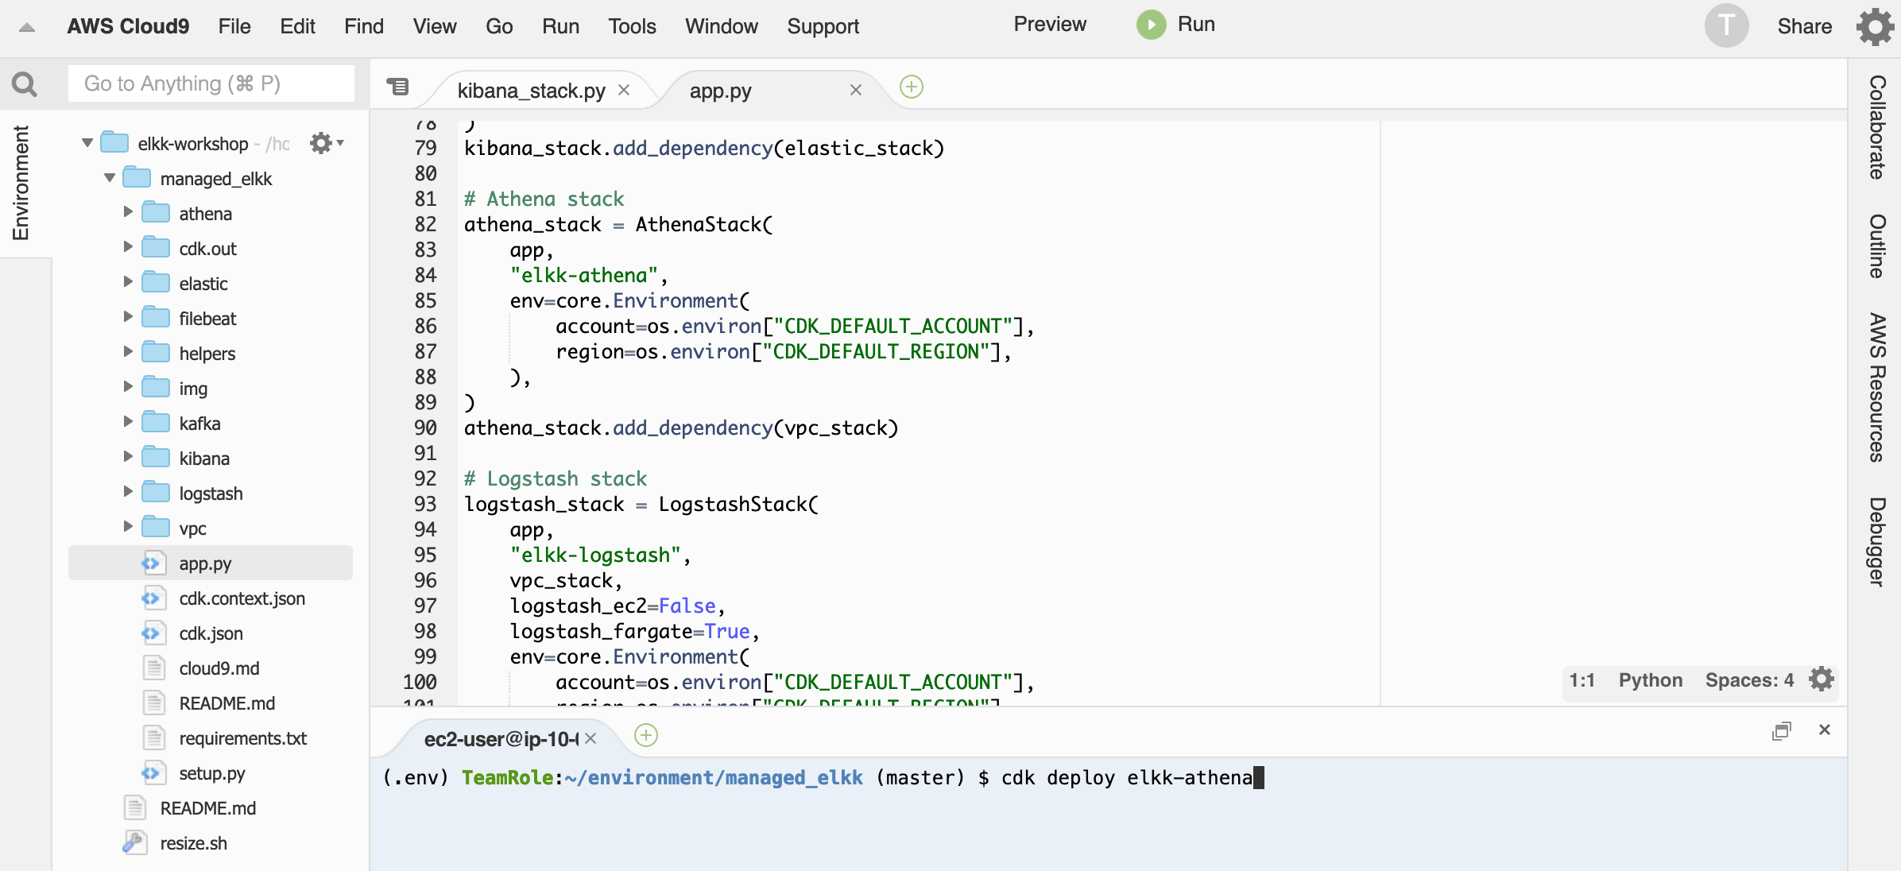Click the Share button
The image size is (1901, 871).
pos(1804,26)
